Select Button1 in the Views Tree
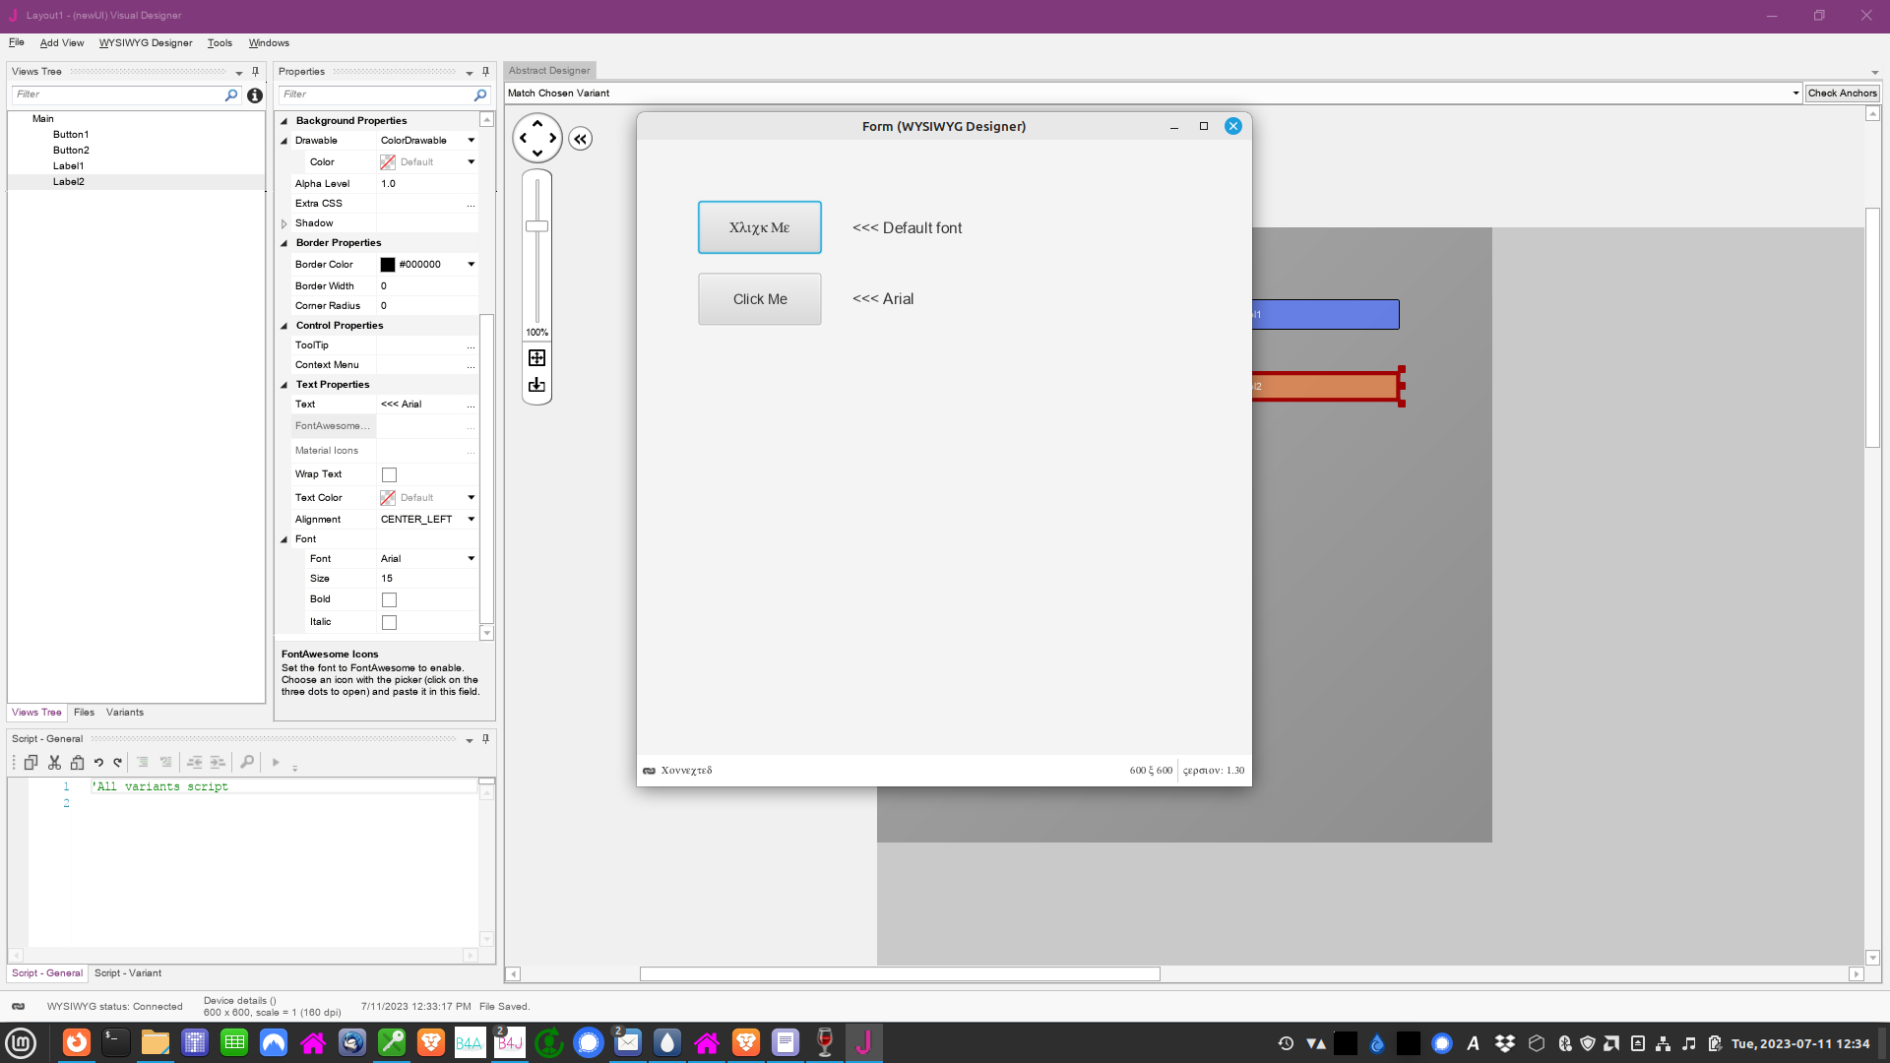Viewport: 1890px width, 1063px height. [x=71, y=134]
